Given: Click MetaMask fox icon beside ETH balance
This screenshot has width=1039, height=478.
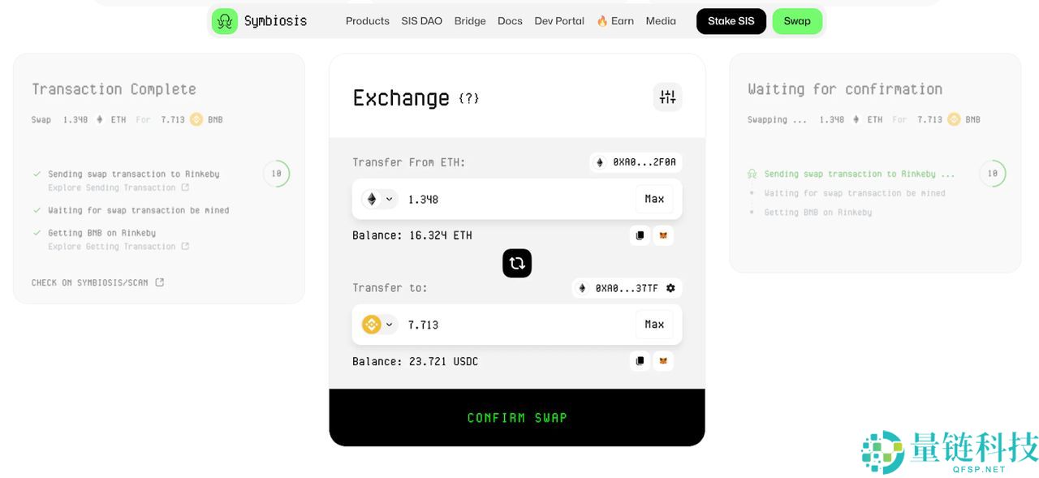Looking at the screenshot, I should 663,235.
